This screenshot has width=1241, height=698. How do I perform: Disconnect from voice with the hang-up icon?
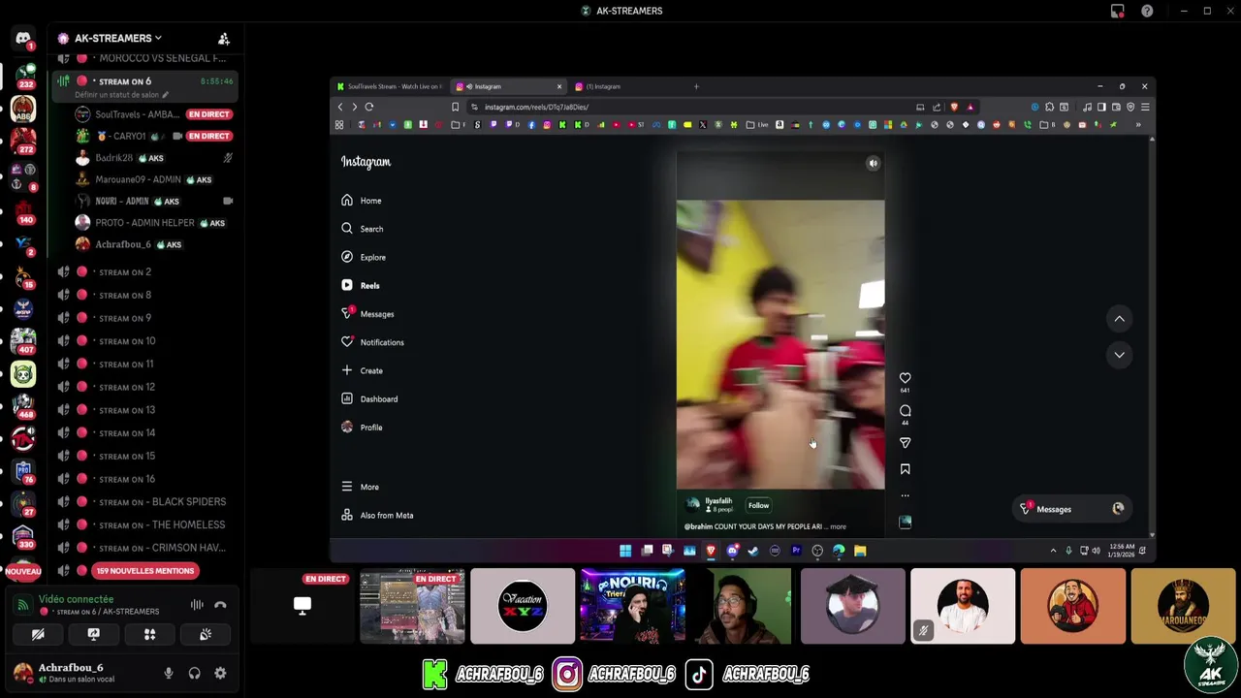click(220, 605)
